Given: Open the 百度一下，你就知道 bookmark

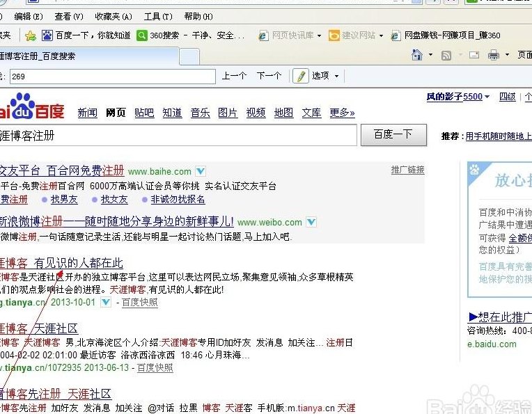Looking at the screenshot, I should click(93, 35).
